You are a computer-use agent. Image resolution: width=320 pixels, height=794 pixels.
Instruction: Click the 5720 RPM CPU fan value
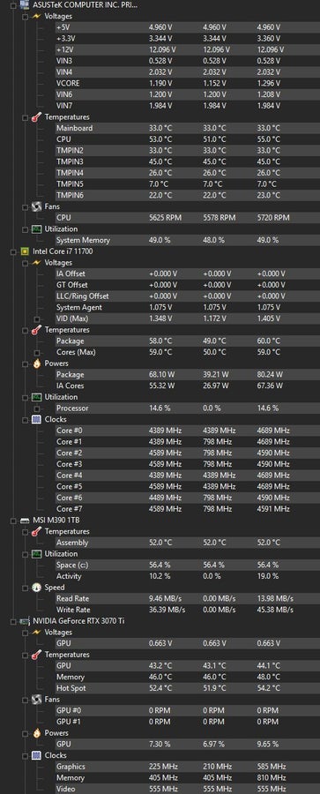click(x=273, y=218)
